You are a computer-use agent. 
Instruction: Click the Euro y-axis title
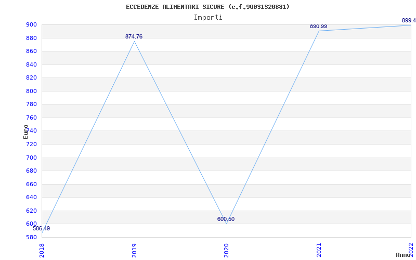(25, 132)
